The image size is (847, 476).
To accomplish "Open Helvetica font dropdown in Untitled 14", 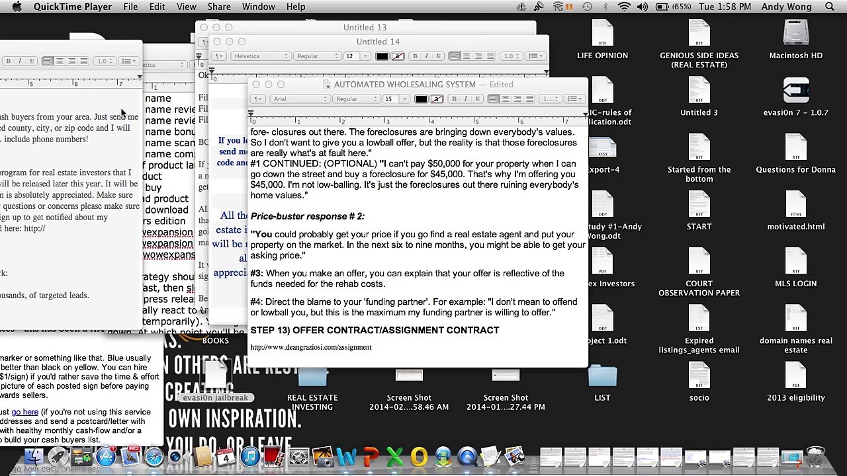I will pos(261,56).
